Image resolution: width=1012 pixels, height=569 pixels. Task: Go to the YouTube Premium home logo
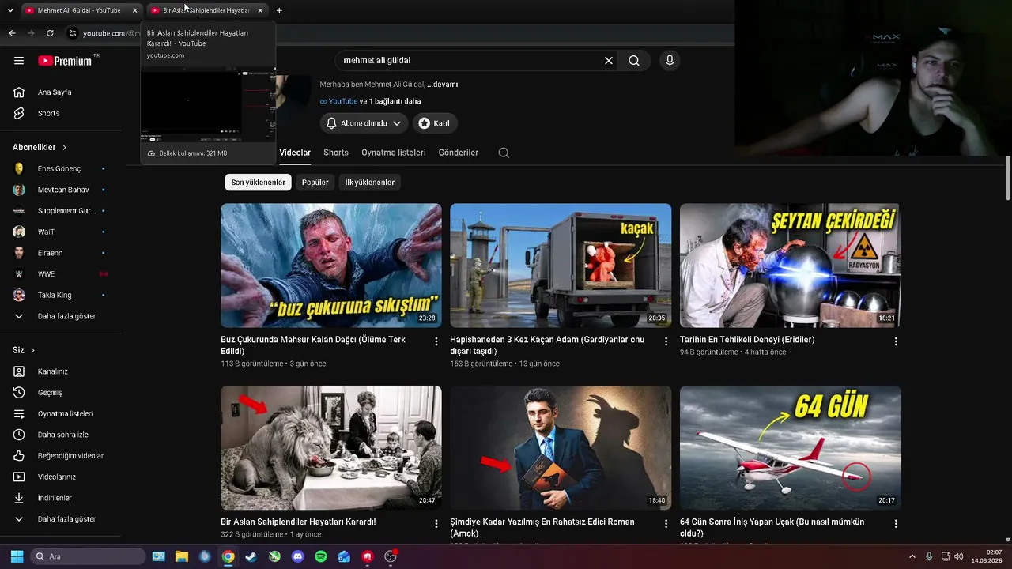[x=65, y=61]
